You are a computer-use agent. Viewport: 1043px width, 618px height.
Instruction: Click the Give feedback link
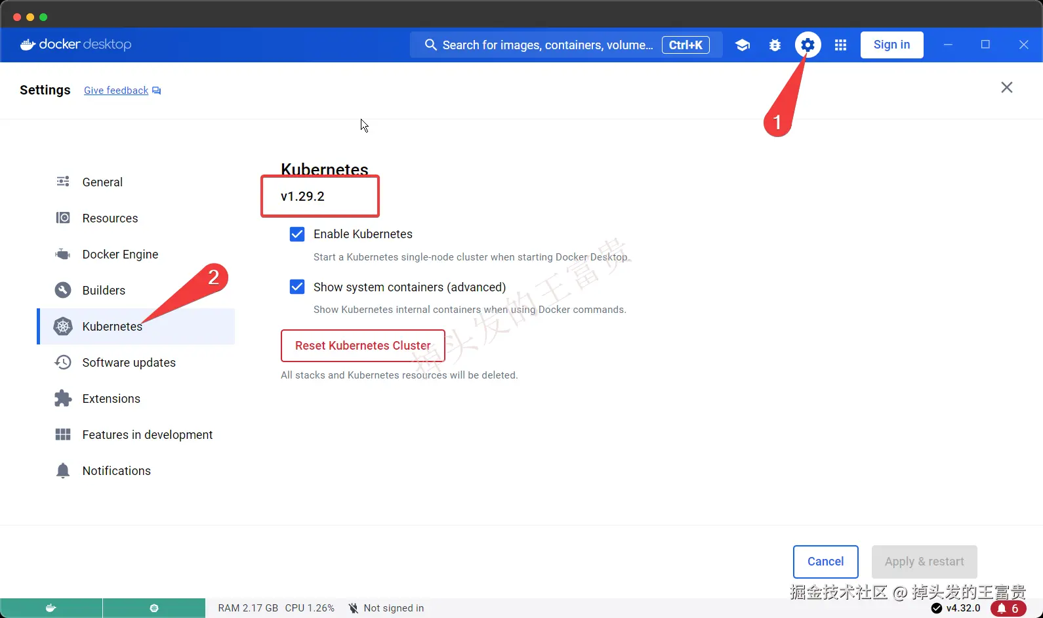click(x=116, y=91)
